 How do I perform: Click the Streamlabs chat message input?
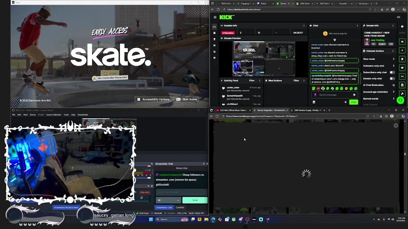(181, 192)
